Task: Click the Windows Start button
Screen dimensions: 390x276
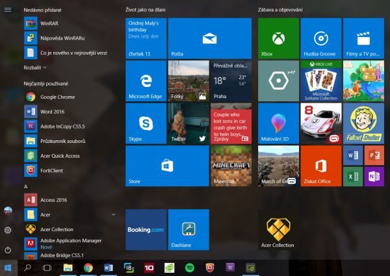Action: [8, 268]
